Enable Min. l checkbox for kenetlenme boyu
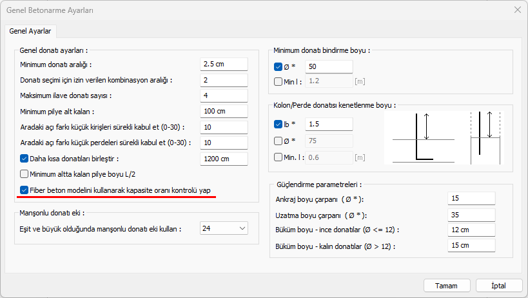Screen dimensions: 528x298 tap(279, 157)
